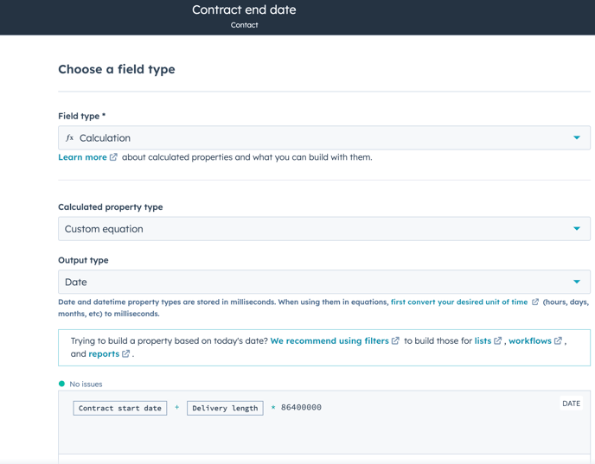This screenshot has height=464, width=595.
Task: Click the Contract end date title
Action: coord(244,10)
